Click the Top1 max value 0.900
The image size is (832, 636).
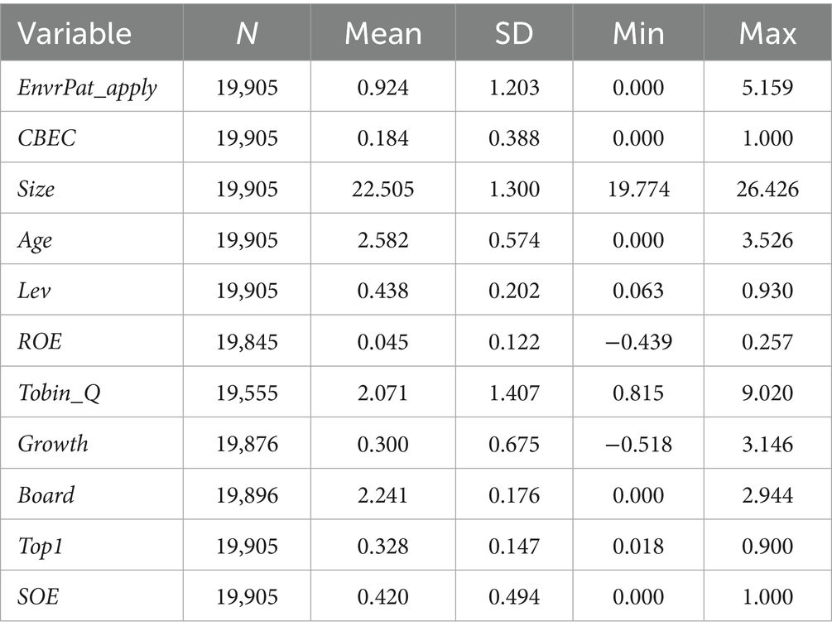(768, 545)
